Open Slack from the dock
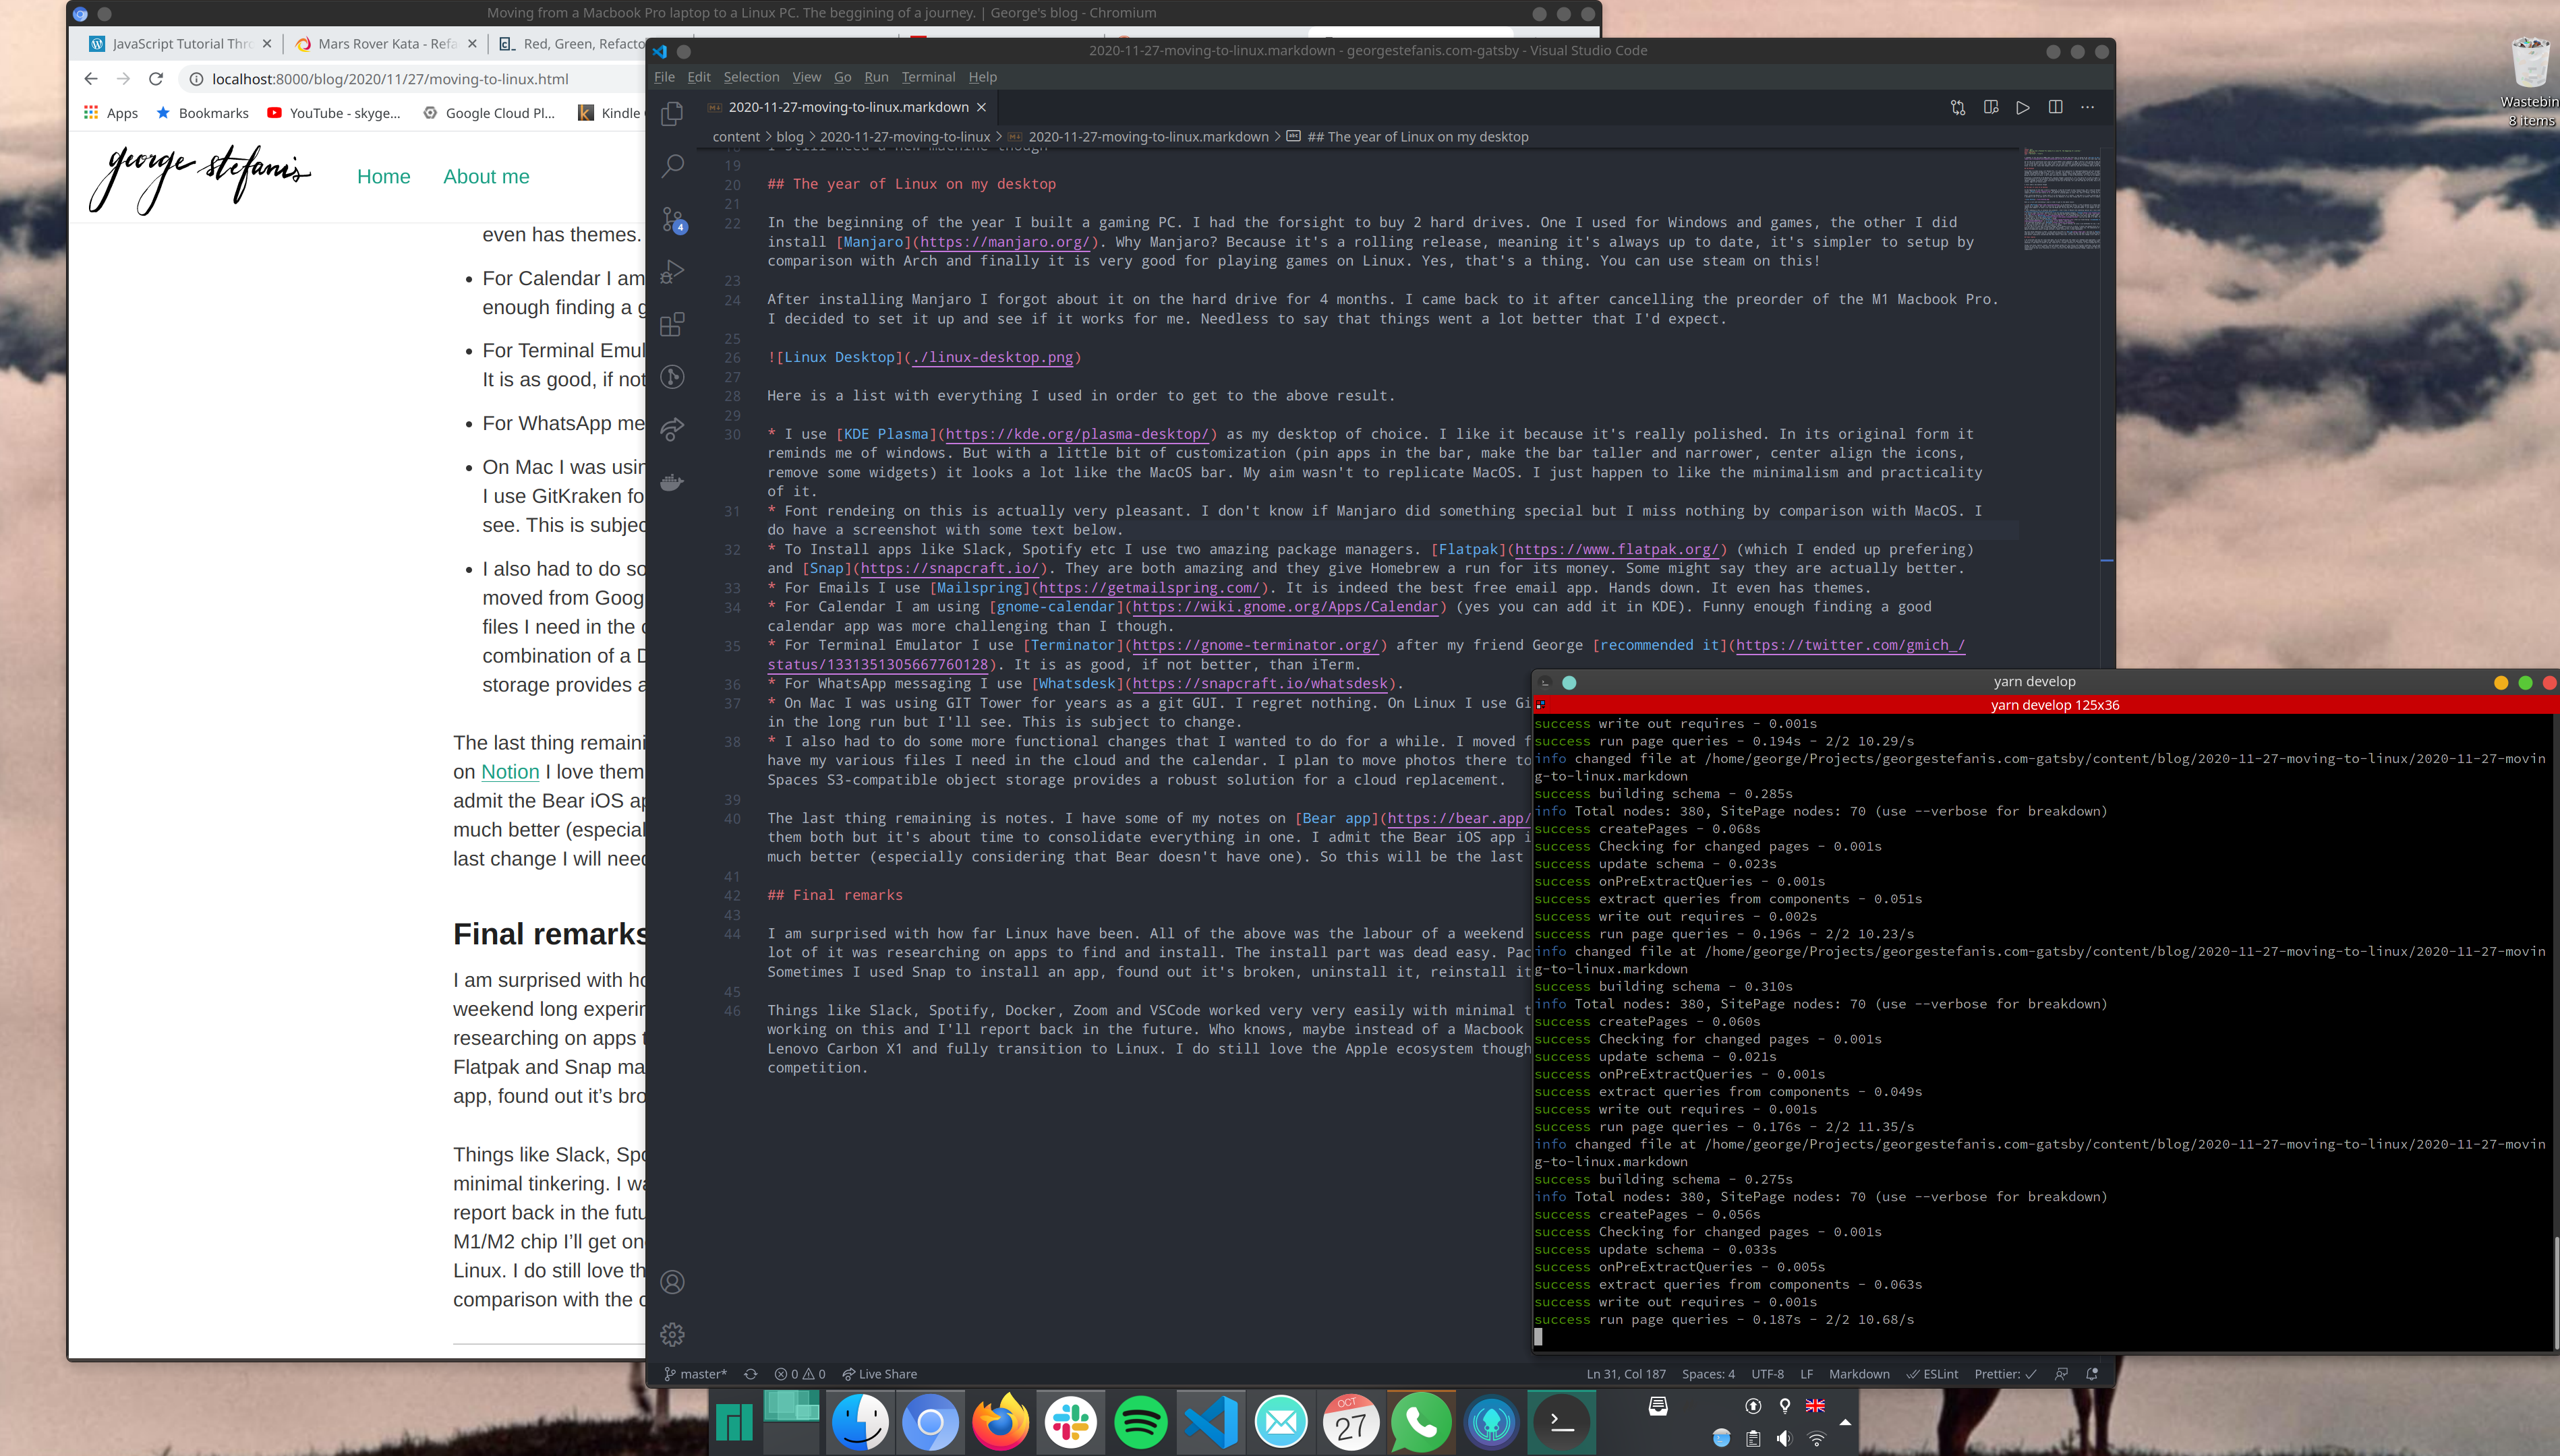The width and height of the screenshot is (2560, 1456). [x=1070, y=1421]
